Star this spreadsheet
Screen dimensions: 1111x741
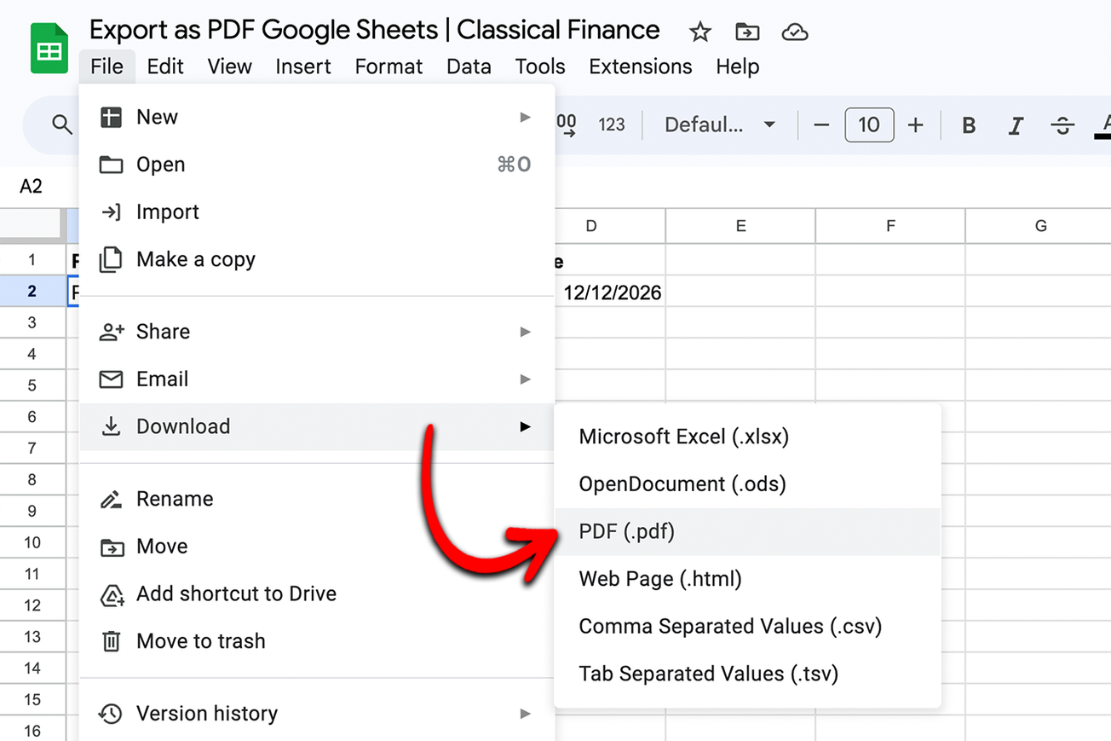coord(700,32)
